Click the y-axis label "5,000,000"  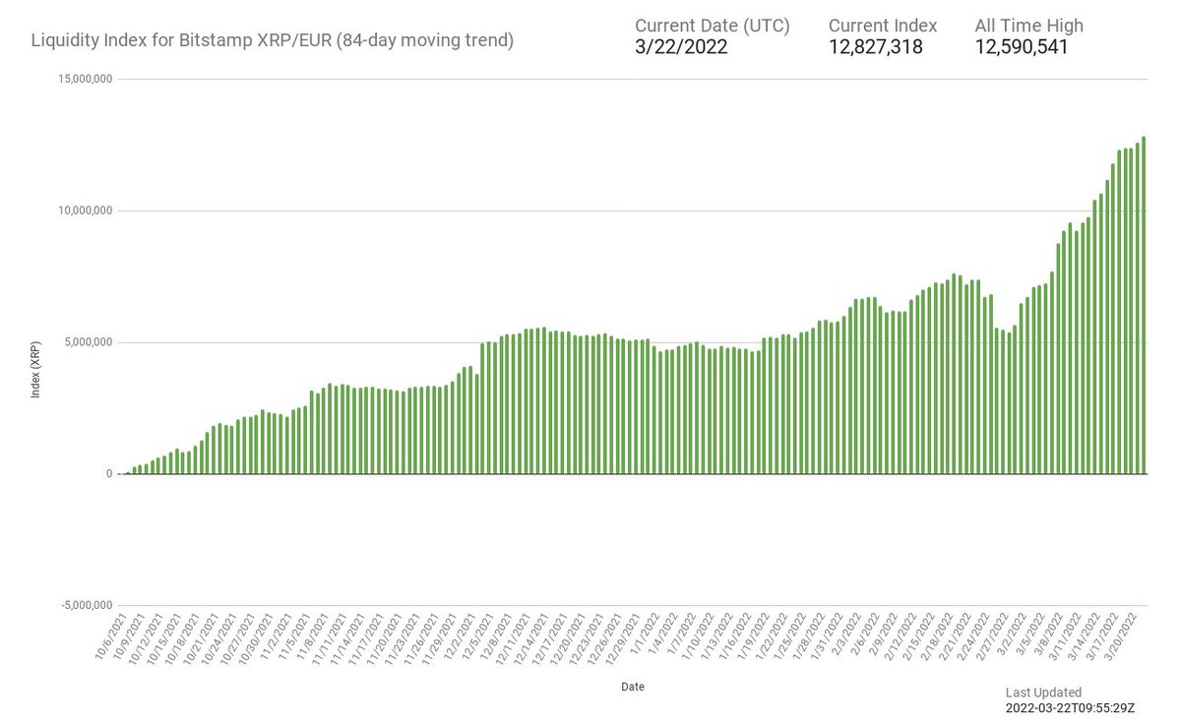click(x=91, y=342)
